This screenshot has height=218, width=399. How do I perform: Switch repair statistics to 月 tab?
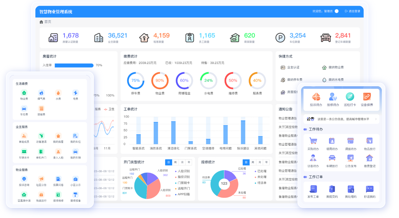click(259, 162)
